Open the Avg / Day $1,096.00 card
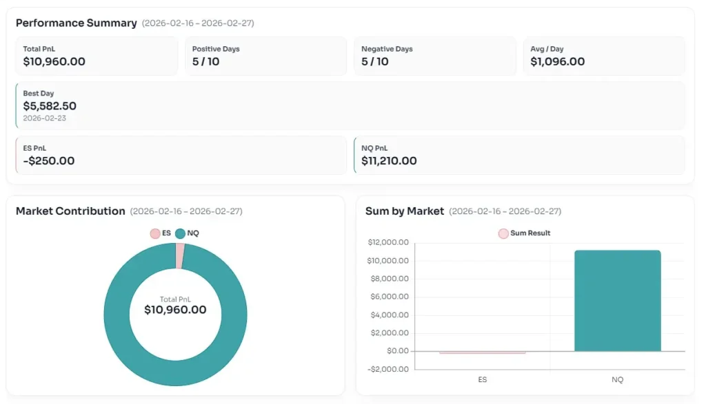 tap(604, 56)
